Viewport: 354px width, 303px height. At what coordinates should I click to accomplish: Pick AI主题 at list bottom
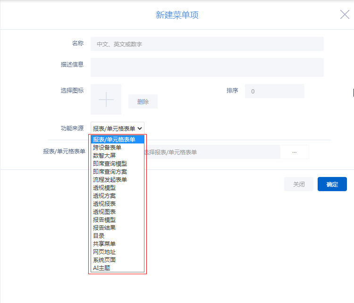(x=101, y=268)
